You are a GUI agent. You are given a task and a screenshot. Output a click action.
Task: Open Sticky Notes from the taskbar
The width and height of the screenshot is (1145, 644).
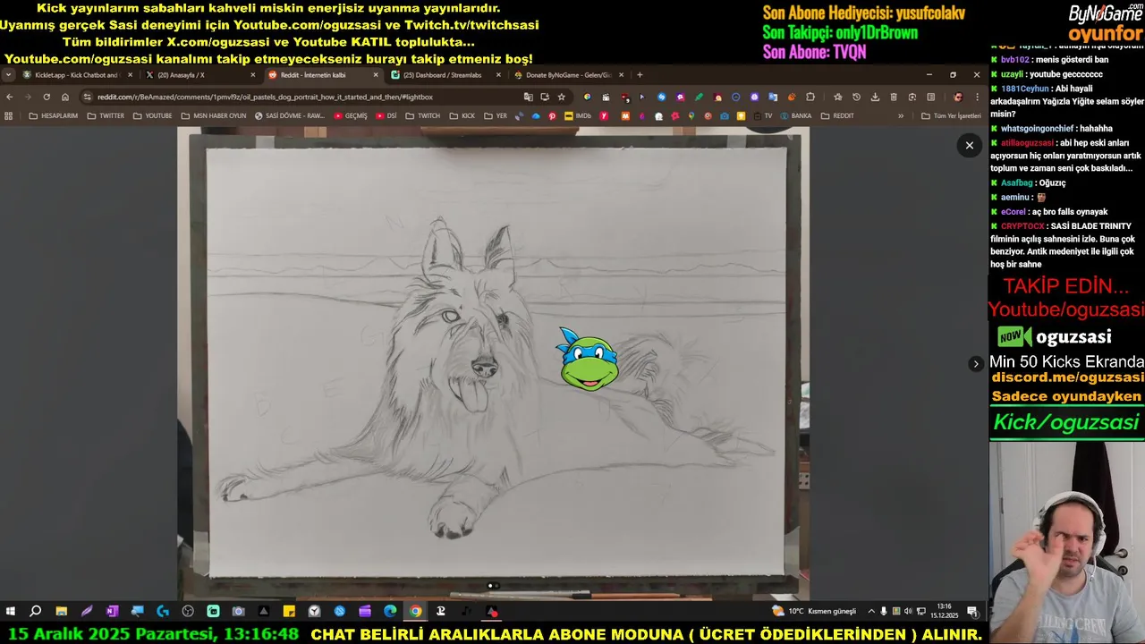tap(289, 611)
